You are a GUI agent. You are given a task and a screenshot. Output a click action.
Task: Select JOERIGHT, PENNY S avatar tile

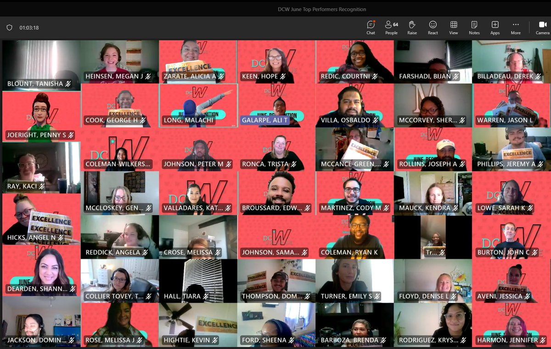pos(41,116)
